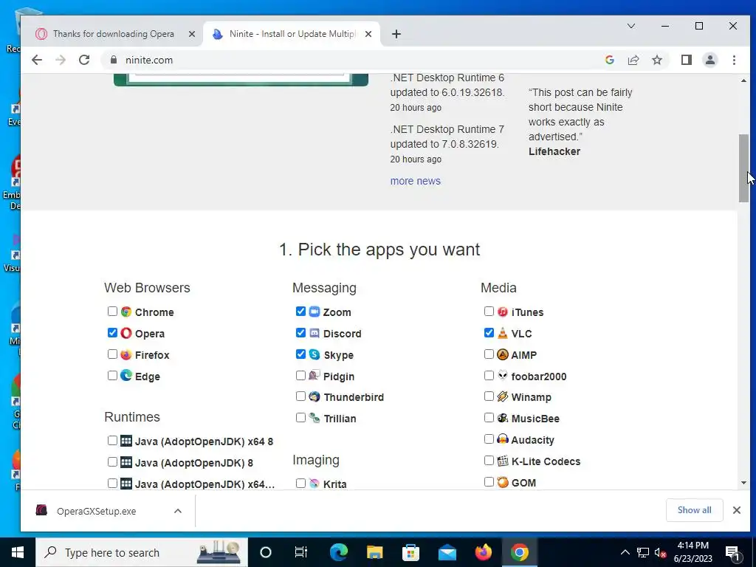
Task: Go back with the browser back arrow
Action: (37, 60)
